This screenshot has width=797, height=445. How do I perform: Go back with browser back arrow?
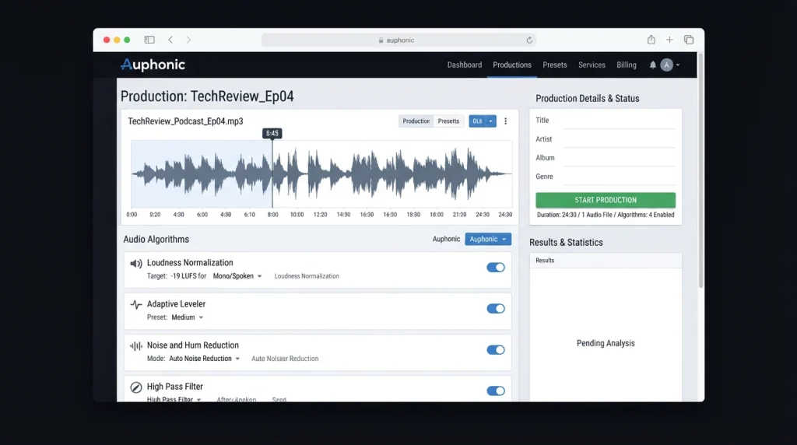(x=170, y=40)
